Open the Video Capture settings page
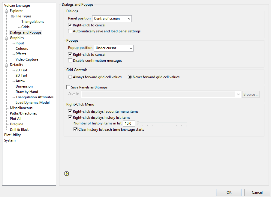This screenshot has height=197, width=271. click(x=27, y=59)
